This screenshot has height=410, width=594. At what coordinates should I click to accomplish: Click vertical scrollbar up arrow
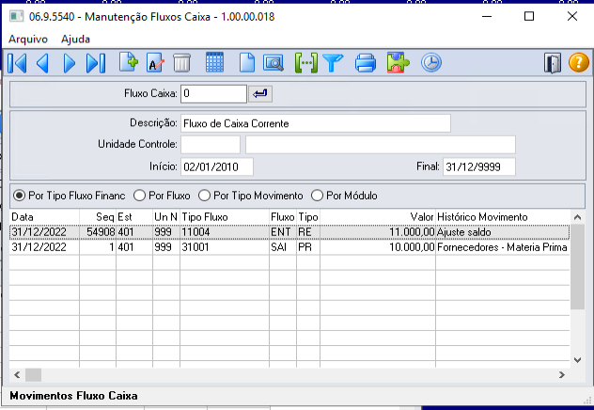577,217
